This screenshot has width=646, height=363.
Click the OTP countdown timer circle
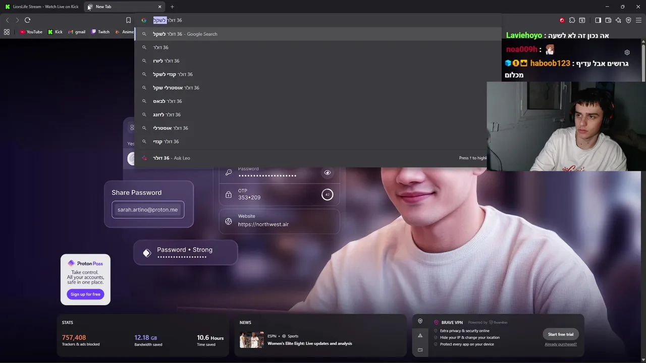point(327,194)
